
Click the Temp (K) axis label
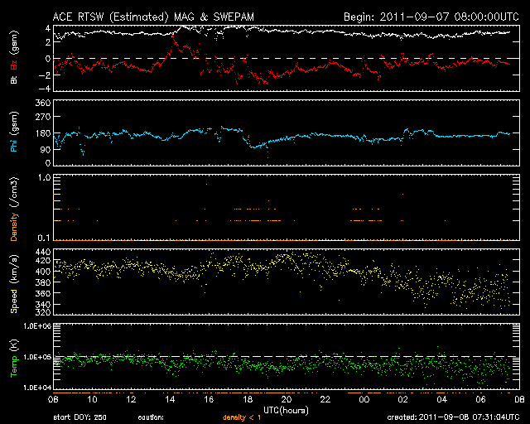pos(14,357)
